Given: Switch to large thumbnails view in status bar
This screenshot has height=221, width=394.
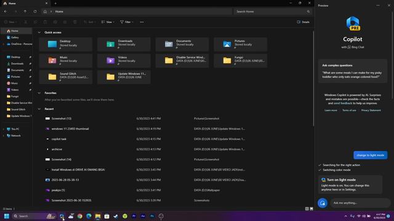Looking at the screenshot, I should click(x=312, y=209).
